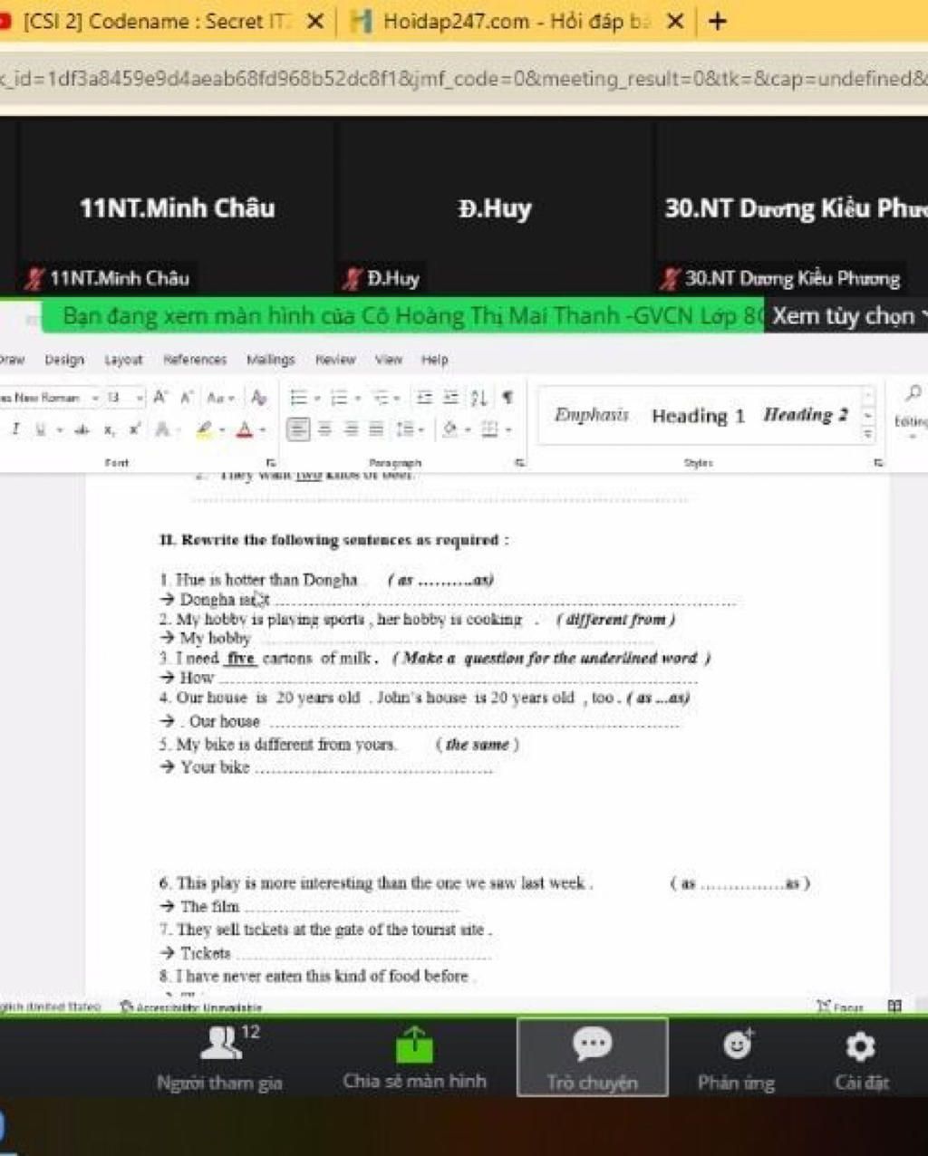Click the muted mic icon beside 11NT.Minh Châu

34,278
